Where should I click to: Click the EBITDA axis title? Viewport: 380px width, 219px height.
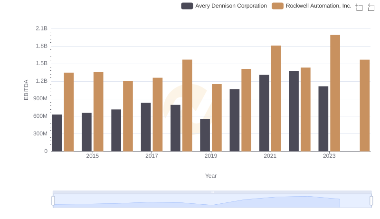tap(26, 90)
